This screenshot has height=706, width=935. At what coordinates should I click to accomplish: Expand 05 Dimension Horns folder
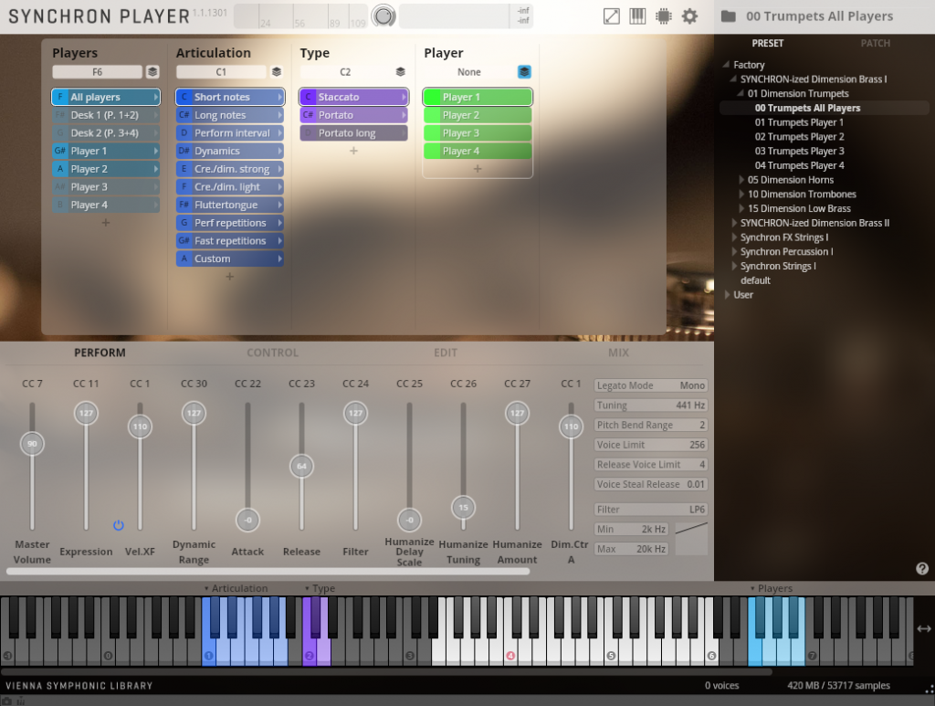coord(741,180)
